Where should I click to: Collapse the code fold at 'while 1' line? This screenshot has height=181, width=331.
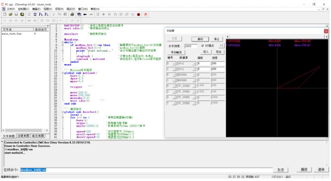tap(63, 42)
